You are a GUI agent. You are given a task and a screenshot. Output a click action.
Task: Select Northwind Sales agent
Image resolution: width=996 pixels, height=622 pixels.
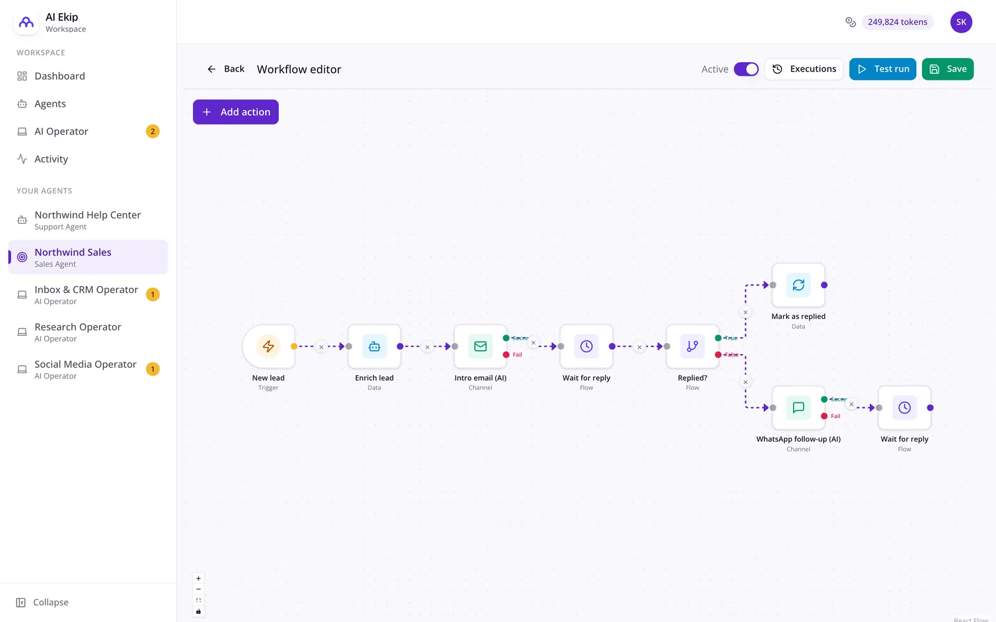88,257
